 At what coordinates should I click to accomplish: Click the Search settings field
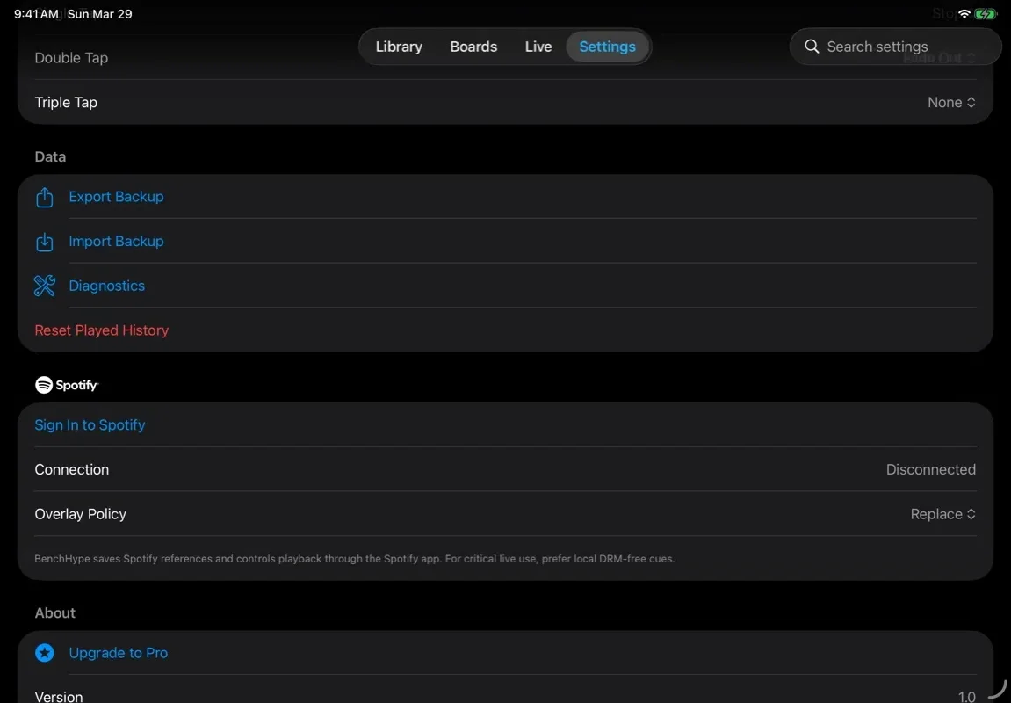[x=877, y=46]
